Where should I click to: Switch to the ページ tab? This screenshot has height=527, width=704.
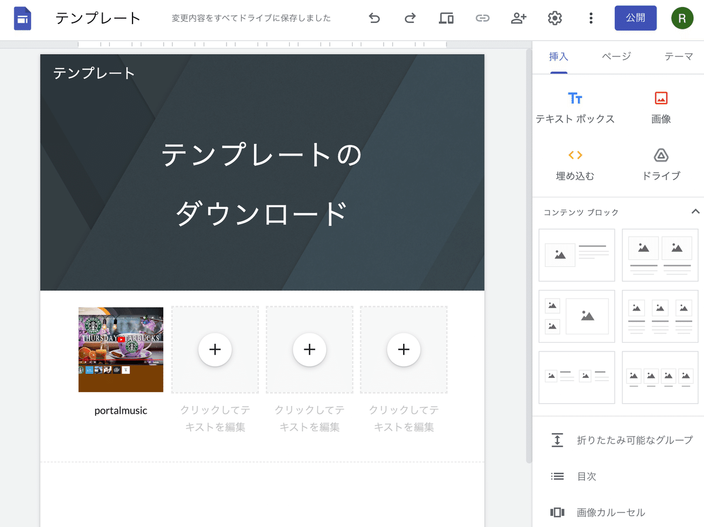coord(617,57)
